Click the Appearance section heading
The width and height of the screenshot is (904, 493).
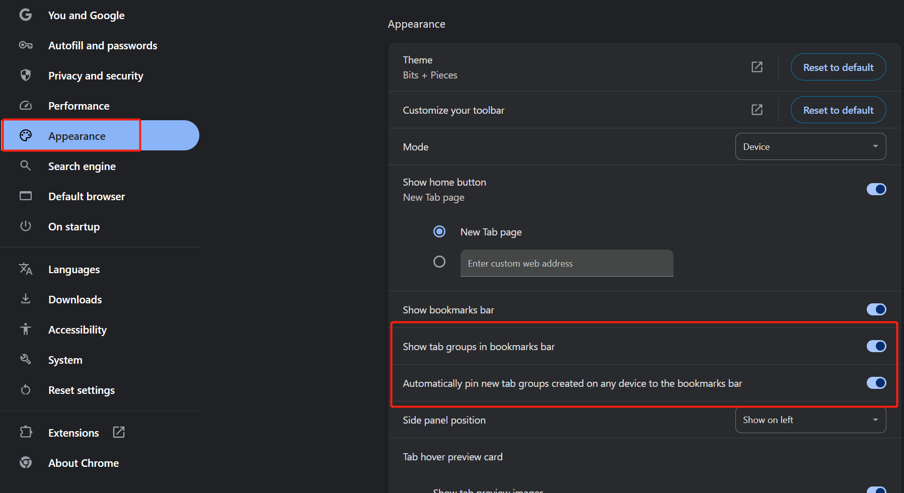(x=416, y=24)
